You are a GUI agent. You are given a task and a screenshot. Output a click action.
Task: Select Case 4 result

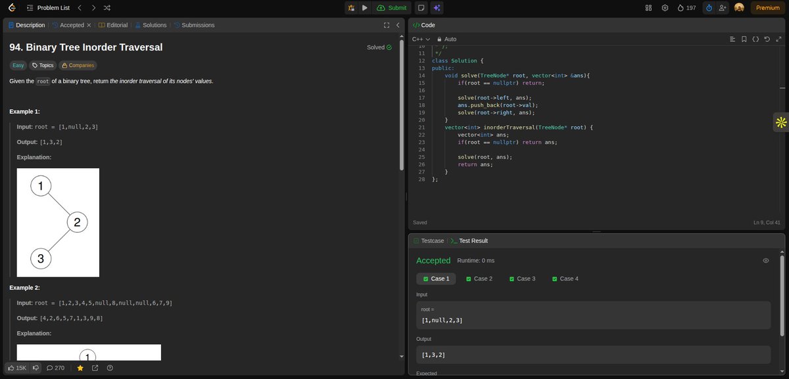coord(565,279)
